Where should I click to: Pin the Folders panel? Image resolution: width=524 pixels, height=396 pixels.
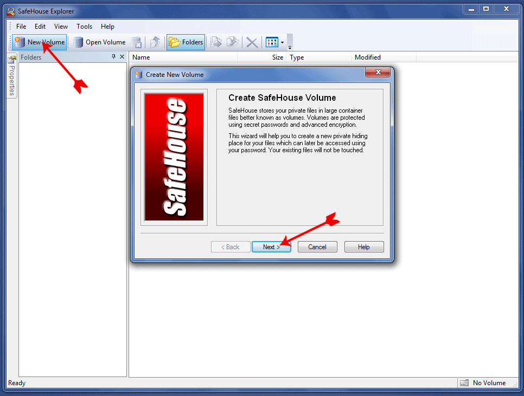pos(113,57)
